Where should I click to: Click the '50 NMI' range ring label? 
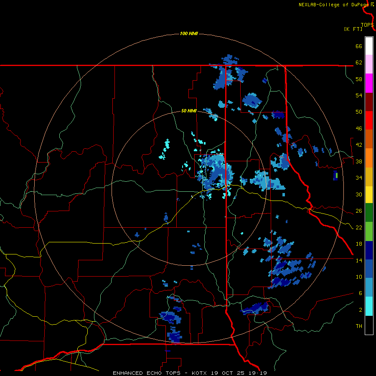point(189,111)
